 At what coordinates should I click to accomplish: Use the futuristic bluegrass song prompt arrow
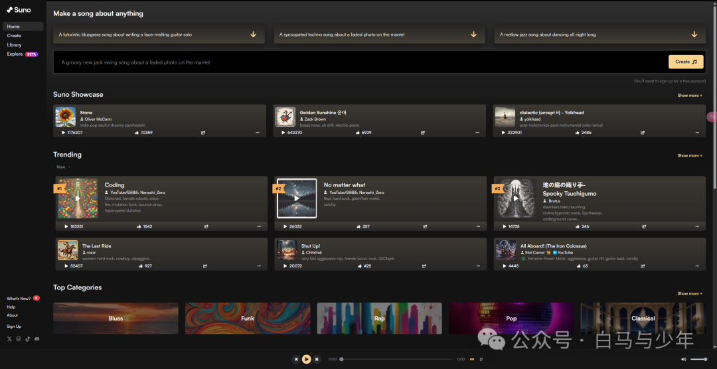coord(253,35)
